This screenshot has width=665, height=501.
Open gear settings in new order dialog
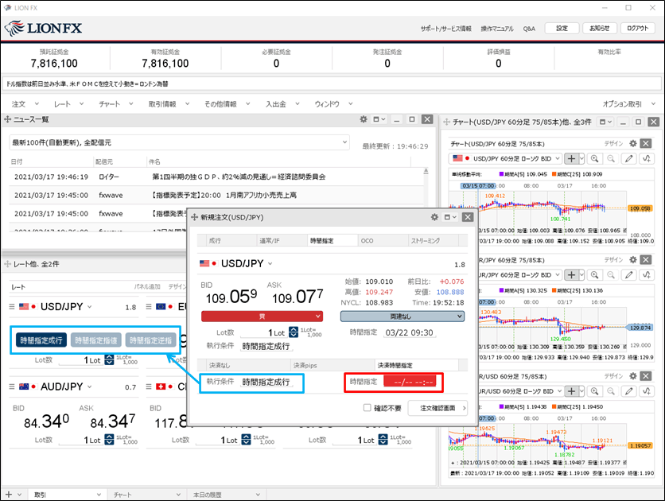(x=434, y=217)
